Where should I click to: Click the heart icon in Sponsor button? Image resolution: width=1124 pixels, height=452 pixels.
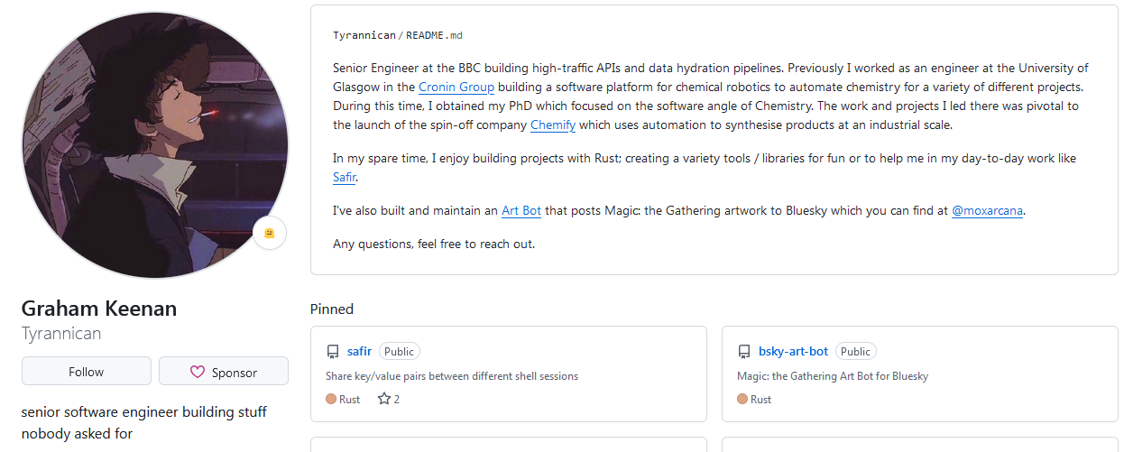pos(198,372)
